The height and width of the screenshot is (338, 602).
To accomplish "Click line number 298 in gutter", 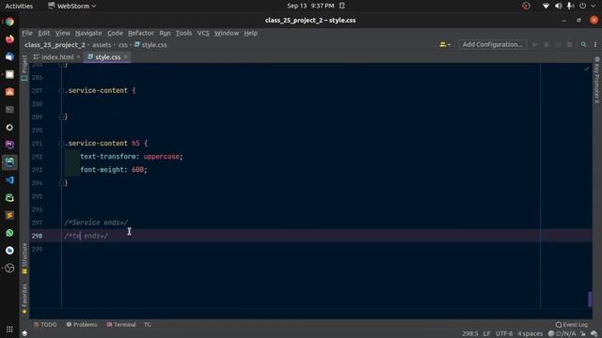I will point(37,236).
